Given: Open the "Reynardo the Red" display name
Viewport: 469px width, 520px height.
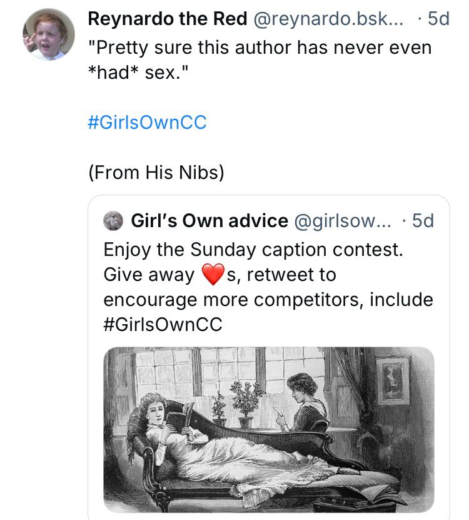Looking at the screenshot, I should click(x=168, y=19).
